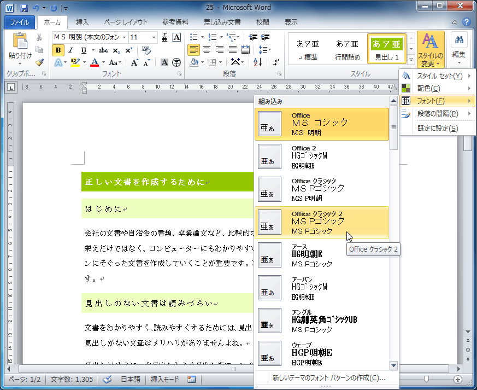Click the font list scroll down arrow
Viewport: 477px width, 390px height.
(x=393, y=365)
